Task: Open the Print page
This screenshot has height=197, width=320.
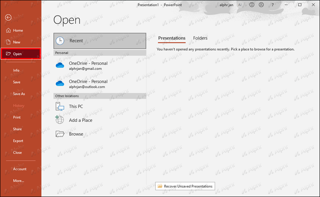Action: click(x=20, y=117)
